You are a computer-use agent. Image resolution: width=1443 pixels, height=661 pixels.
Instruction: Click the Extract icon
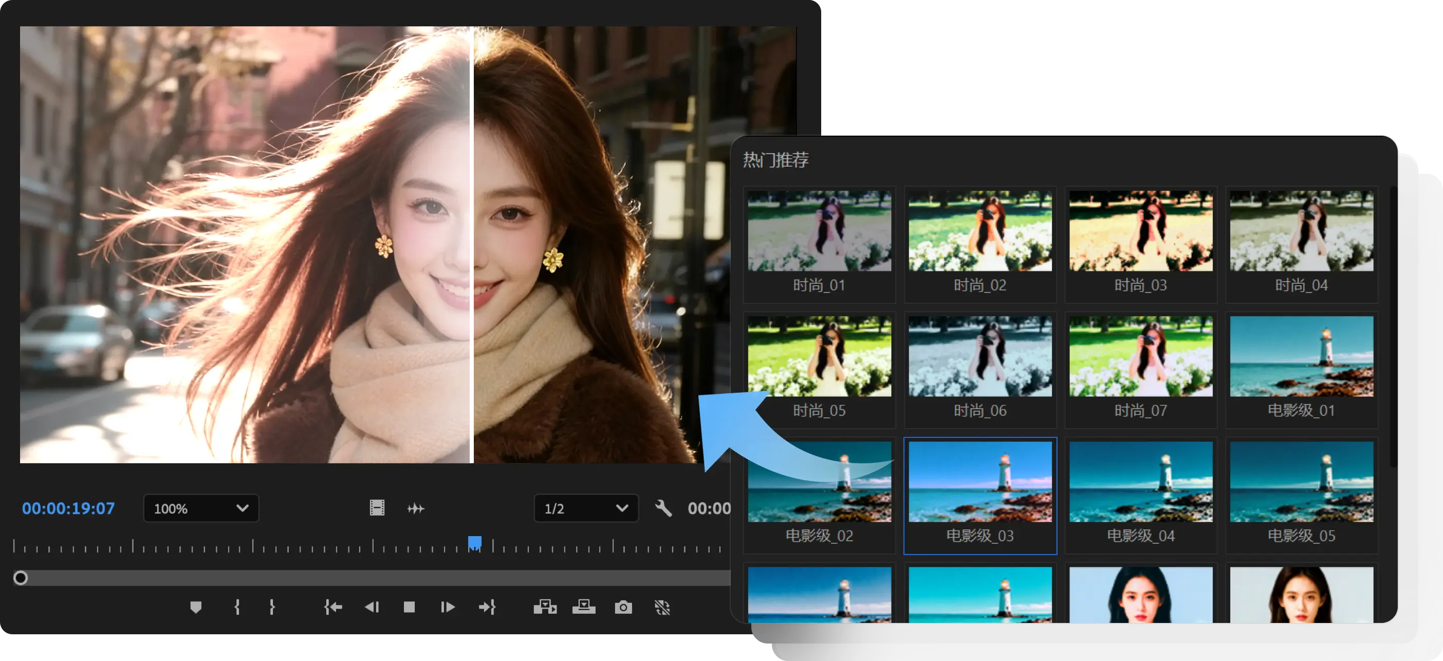click(x=584, y=607)
